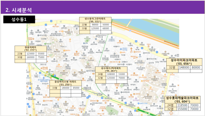Click the value 108000 in 성수대우2차아파트 table
The height and width of the screenshot is (116, 205).
point(111,74)
